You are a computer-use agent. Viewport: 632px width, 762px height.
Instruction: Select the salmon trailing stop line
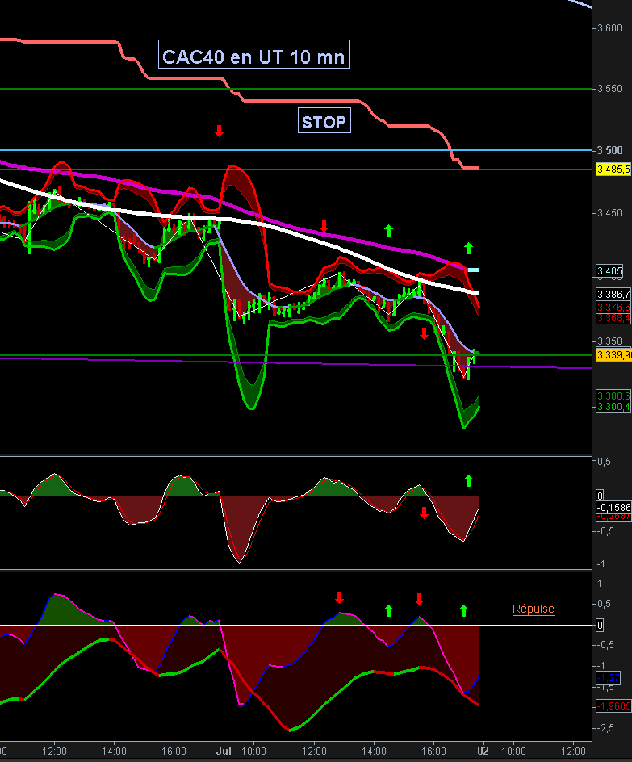(x=301, y=101)
